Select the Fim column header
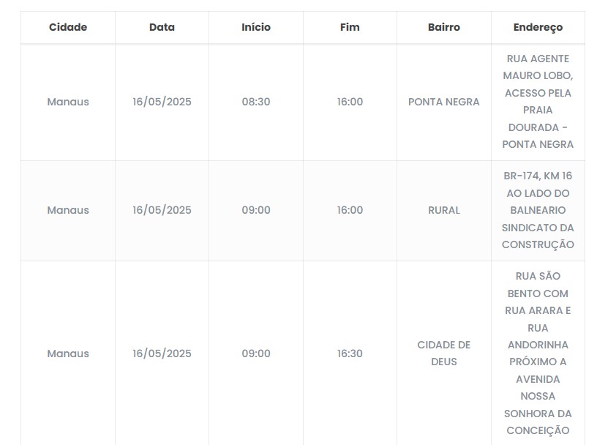This screenshot has height=445, width=597. (x=350, y=27)
